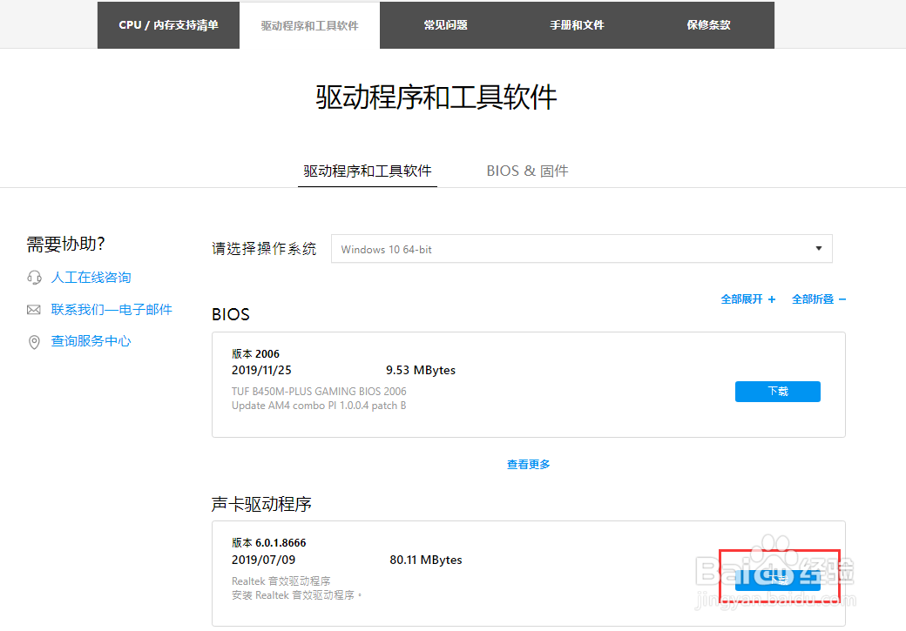Open the 常见问题 navigation tab
This screenshot has width=906, height=631.
coord(444,24)
